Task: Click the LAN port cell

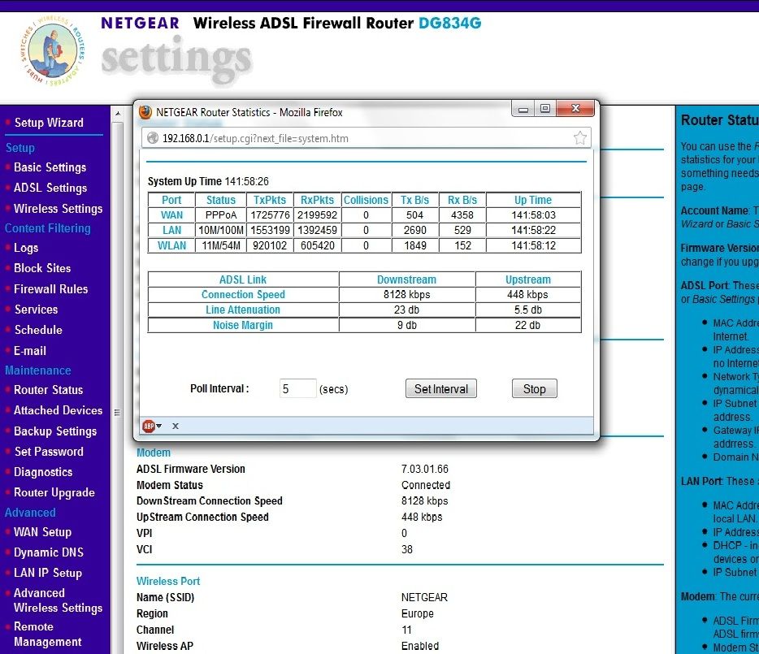Action: click(171, 230)
